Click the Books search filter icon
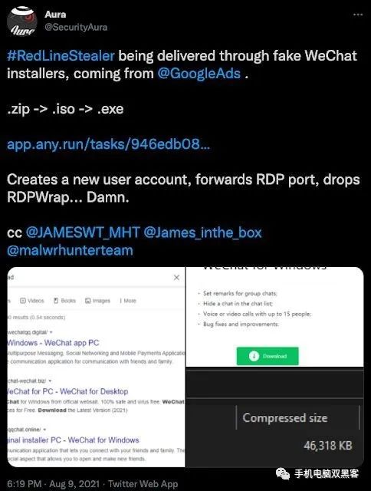 pyautogui.click(x=56, y=301)
